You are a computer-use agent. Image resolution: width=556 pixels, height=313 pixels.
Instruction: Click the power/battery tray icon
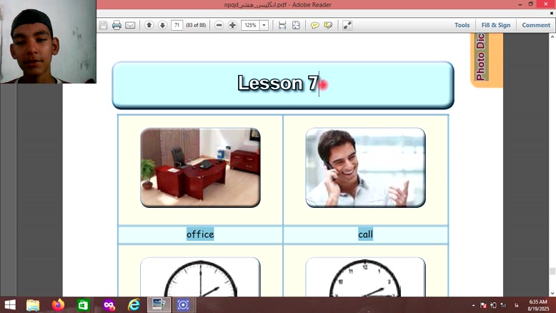(x=493, y=305)
